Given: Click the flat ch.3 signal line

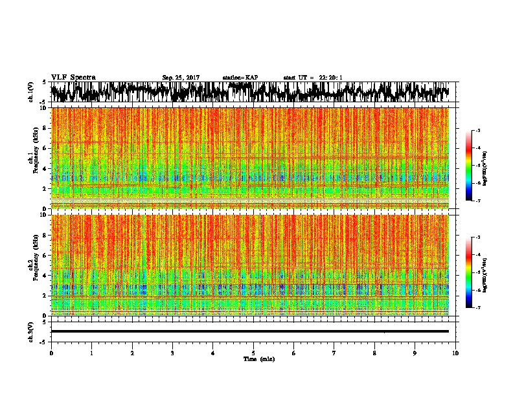Looking at the screenshot, I should pos(249,331).
